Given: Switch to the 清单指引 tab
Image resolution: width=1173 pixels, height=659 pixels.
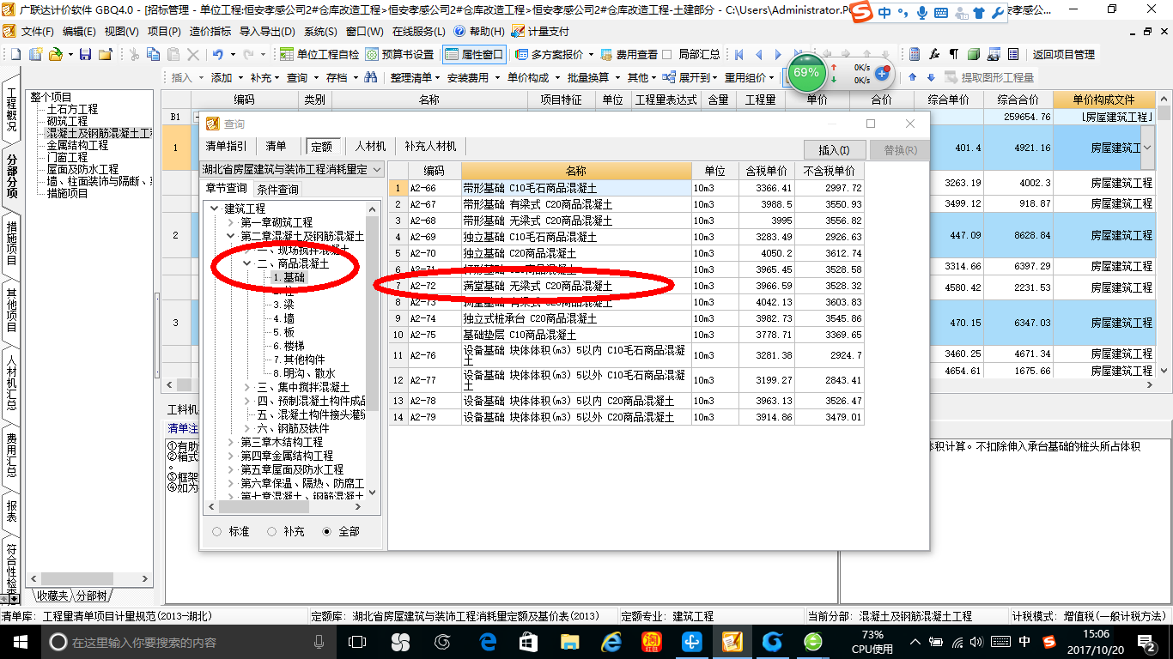Looking at the screenshot, I should coord(226,146).
